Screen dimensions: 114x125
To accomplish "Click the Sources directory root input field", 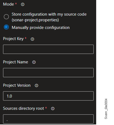I will (x=48, y=119).
